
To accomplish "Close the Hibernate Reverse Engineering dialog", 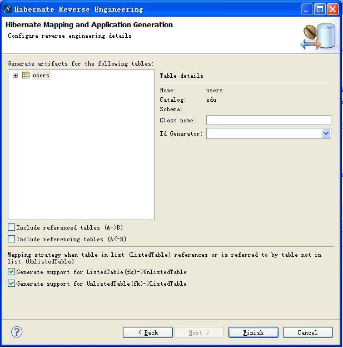I will (332, 9).
